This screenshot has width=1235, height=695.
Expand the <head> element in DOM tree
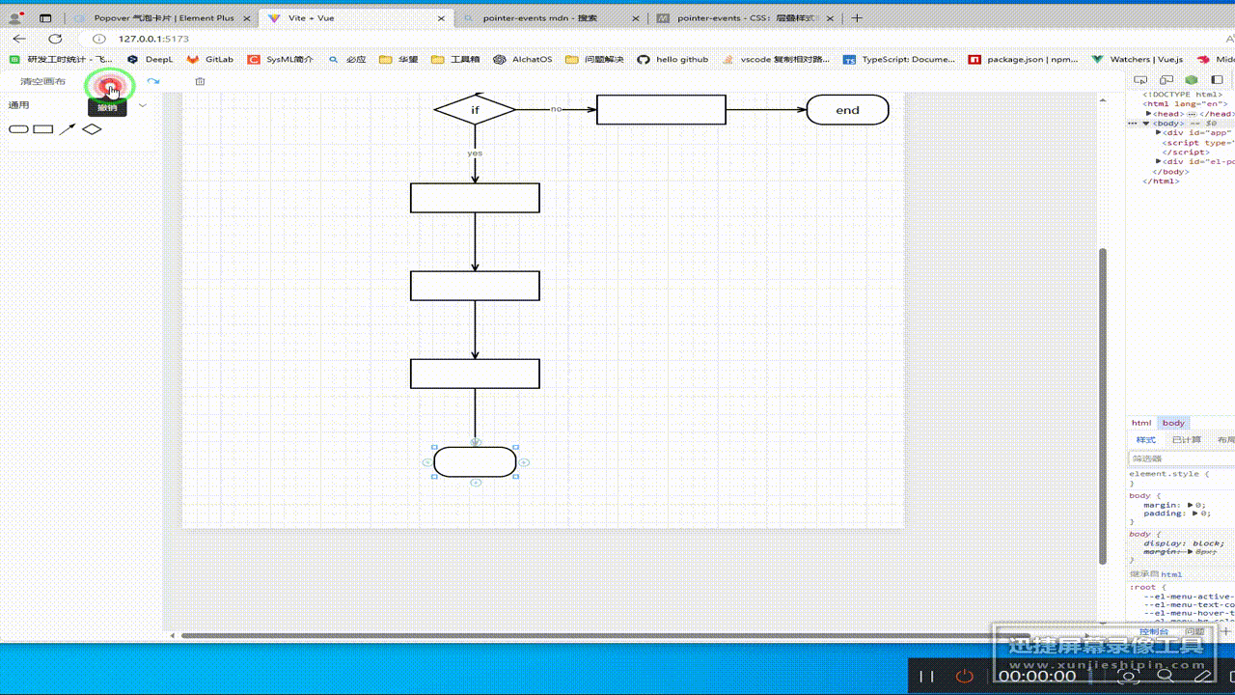[x=1148, y=114]
